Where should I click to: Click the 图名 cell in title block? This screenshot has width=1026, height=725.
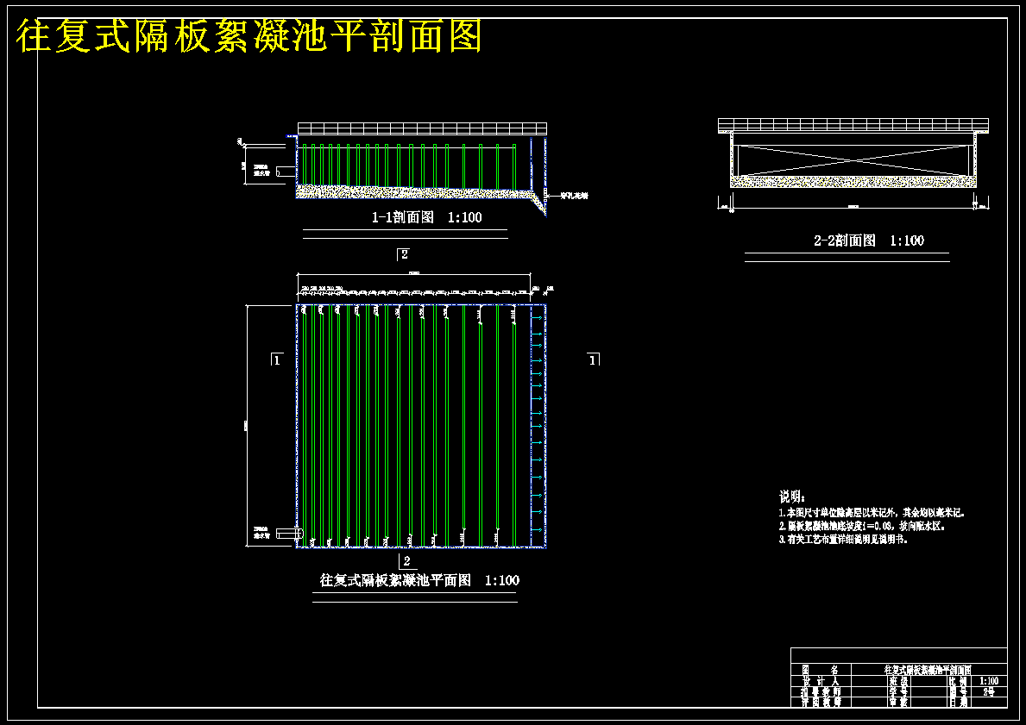[x=821, y=670]
